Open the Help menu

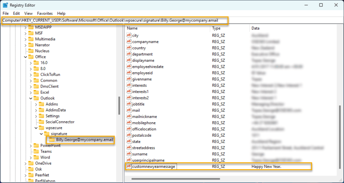click(61, 13)
